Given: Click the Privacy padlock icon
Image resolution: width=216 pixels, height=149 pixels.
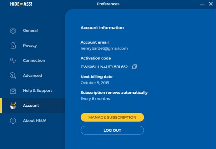Looking at the screenshot, I should pos(13,45).
